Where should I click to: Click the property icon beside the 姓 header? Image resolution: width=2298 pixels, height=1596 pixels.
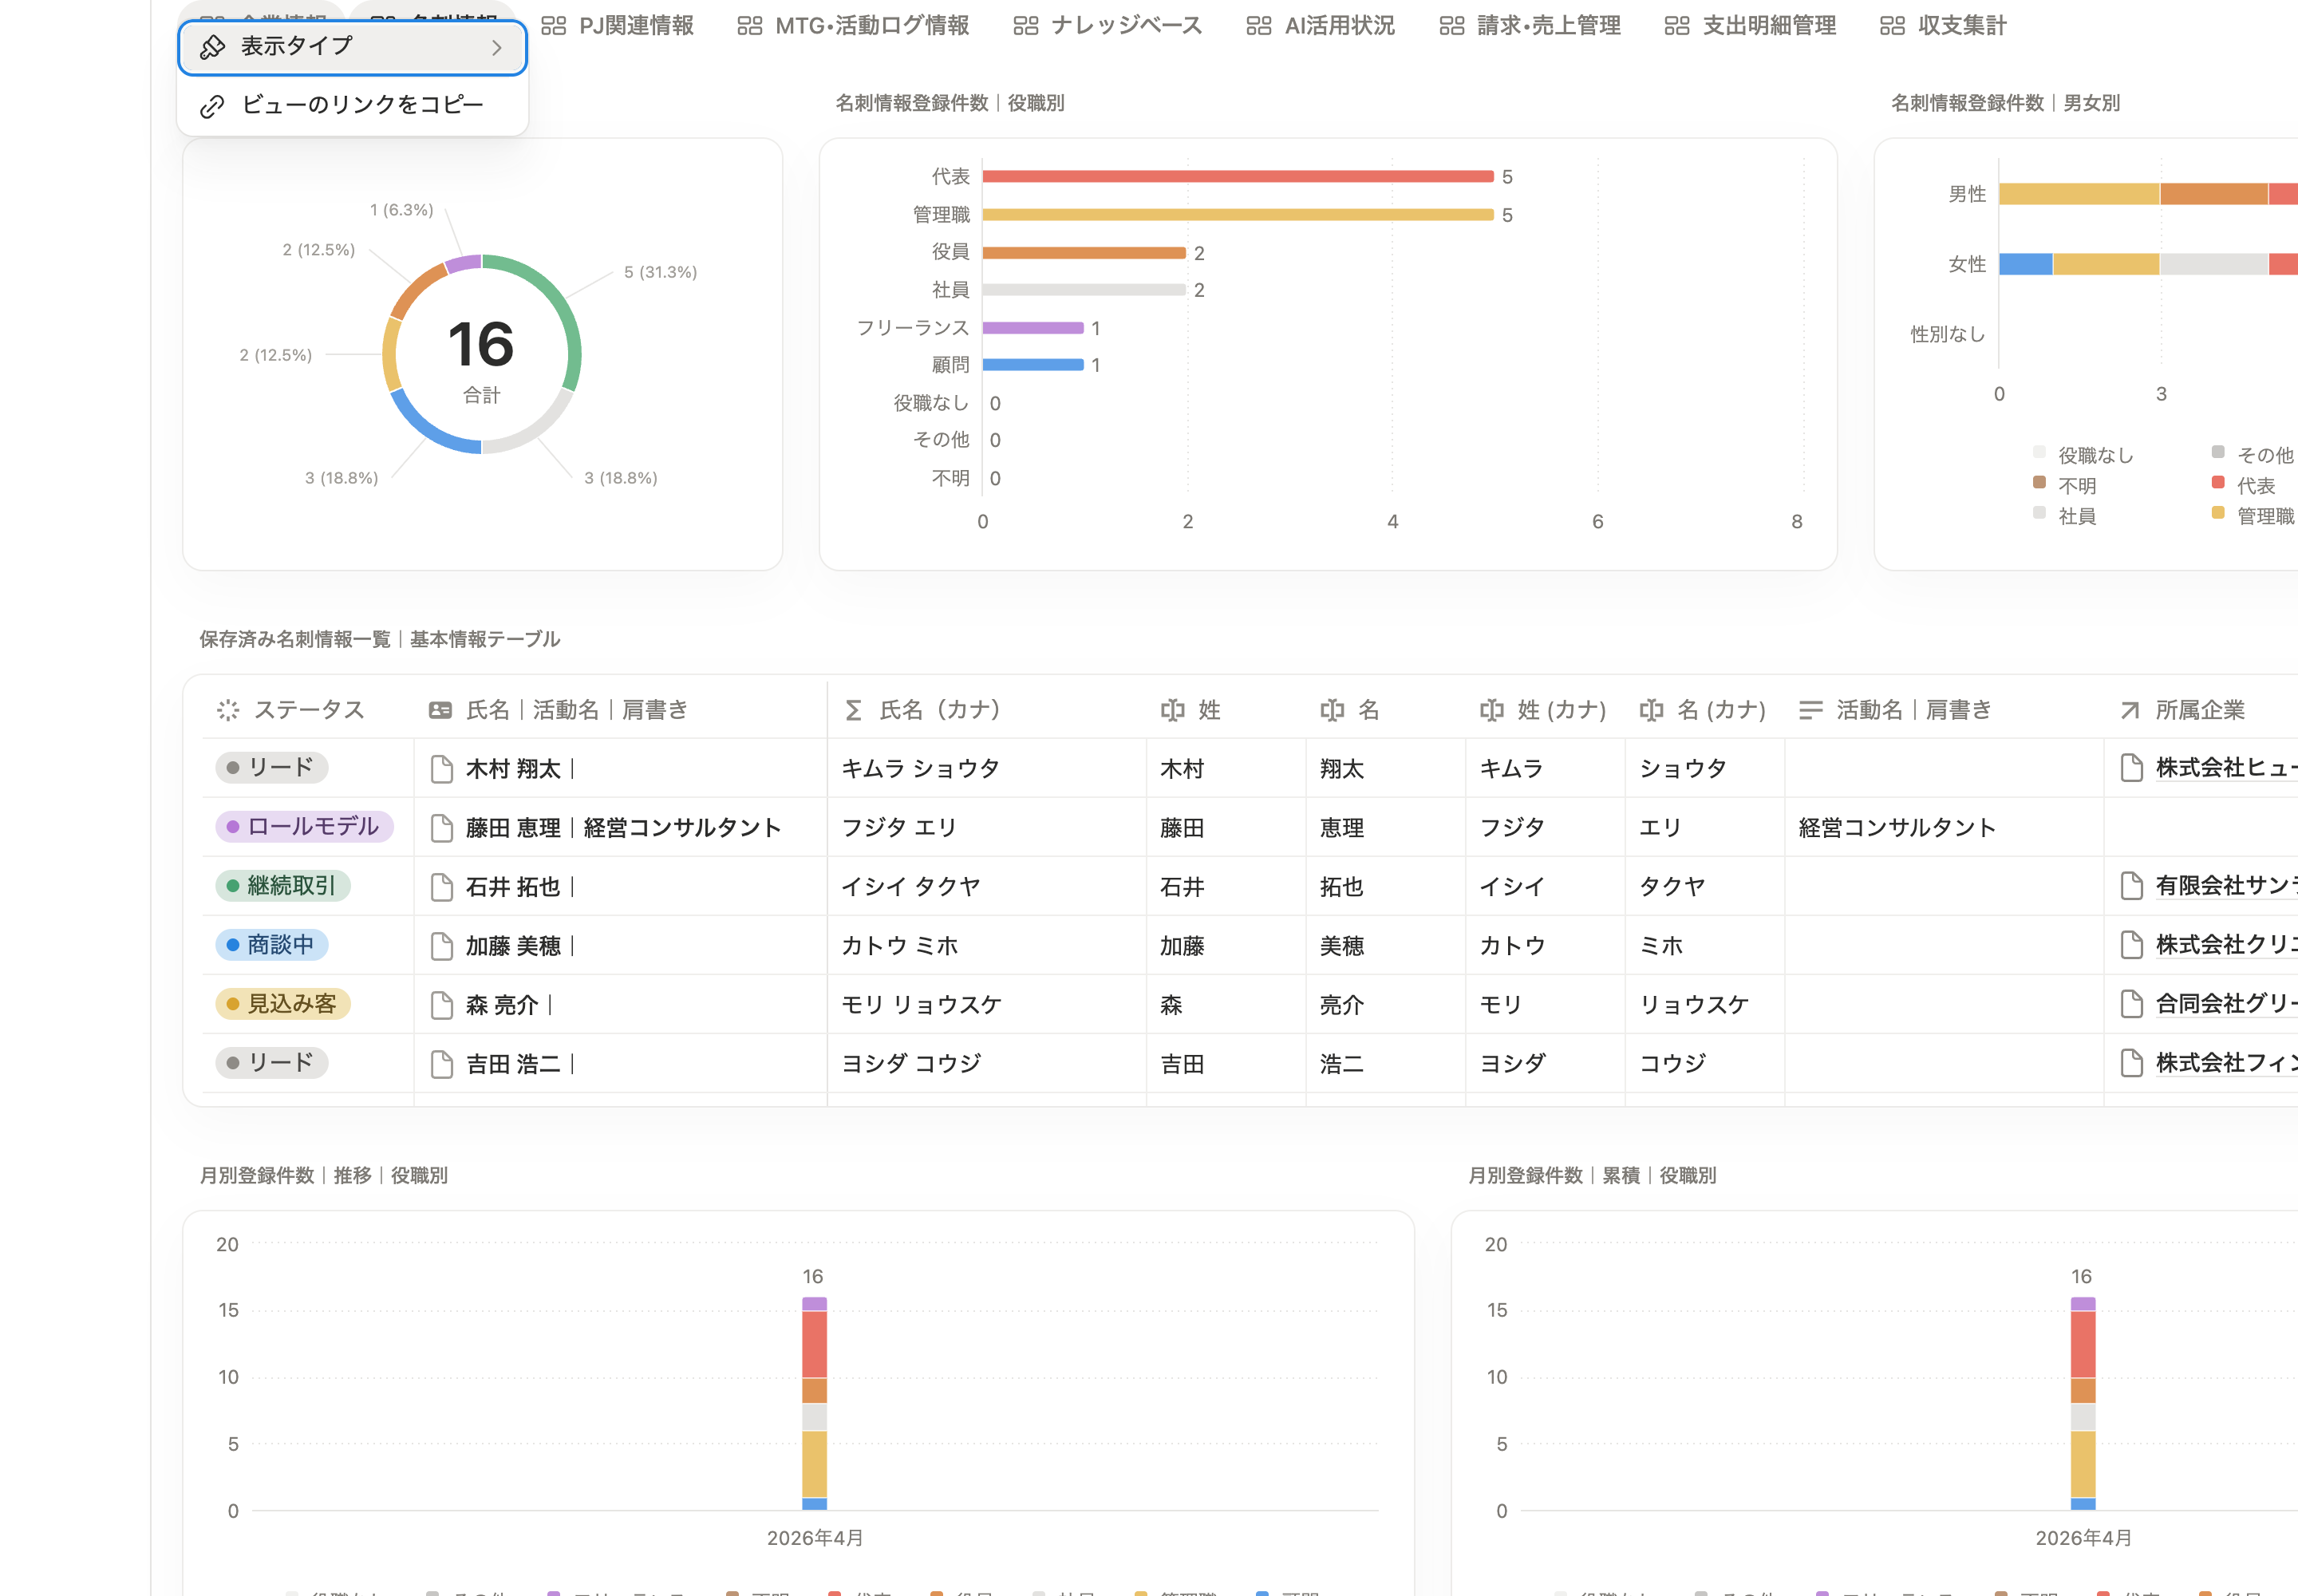click(1173, 710)
